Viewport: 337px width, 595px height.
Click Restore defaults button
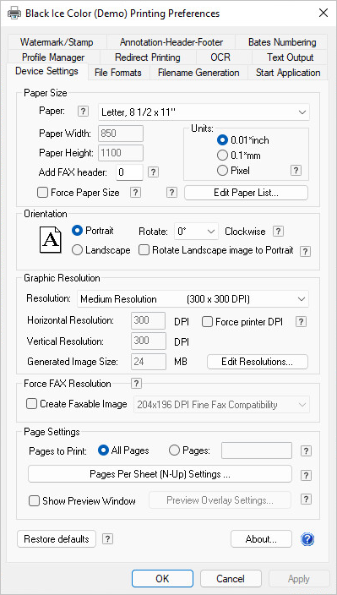pos(57,539)
